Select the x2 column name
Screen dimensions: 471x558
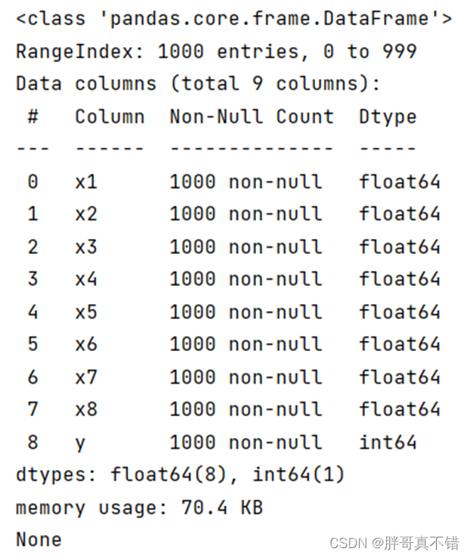(x=86, y=215)
